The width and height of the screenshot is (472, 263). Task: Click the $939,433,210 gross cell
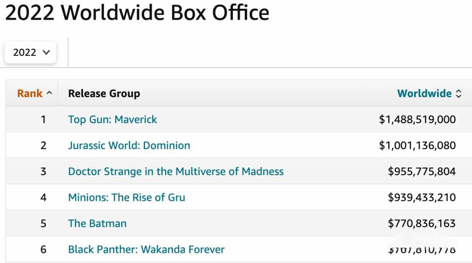[421, 197]
